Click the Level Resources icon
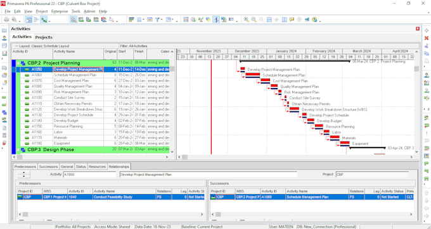431x229 pixels. point(201,20)
